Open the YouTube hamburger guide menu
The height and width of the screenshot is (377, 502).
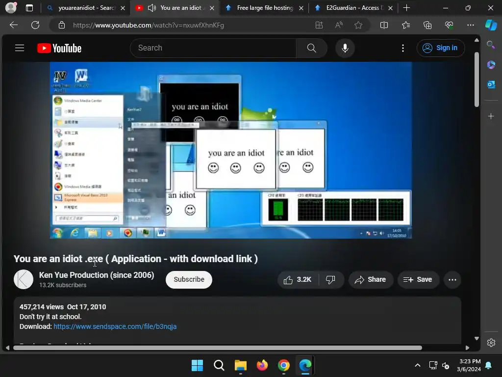point(20,48)
